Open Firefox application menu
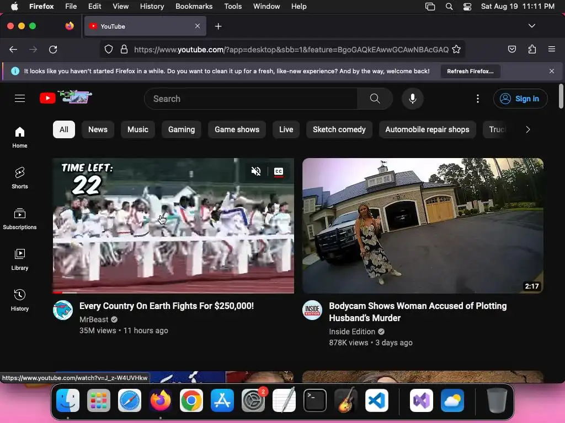Viewport: 565px width, 423px height. pos(551,49)
